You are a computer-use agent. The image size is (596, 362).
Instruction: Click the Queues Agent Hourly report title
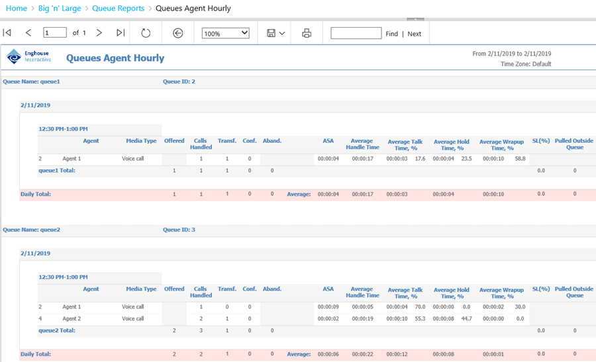[115, 58]
